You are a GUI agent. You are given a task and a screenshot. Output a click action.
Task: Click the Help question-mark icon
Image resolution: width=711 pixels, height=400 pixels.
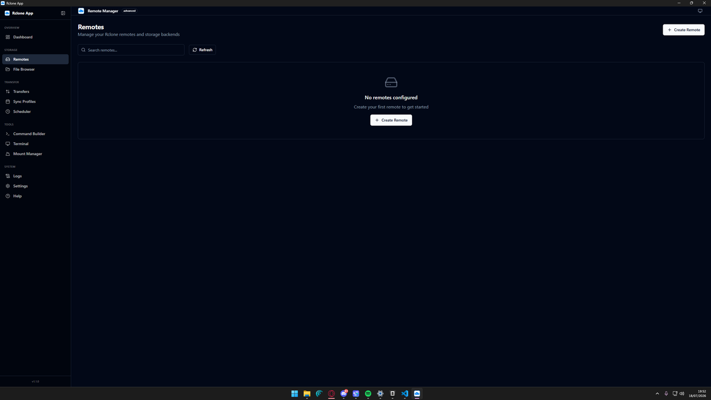8,196
